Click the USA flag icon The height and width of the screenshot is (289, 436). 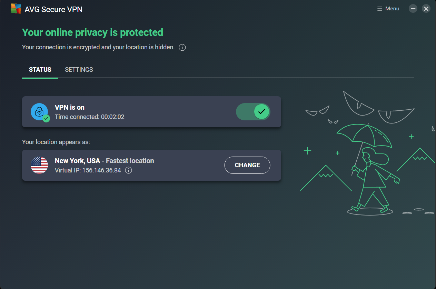point(39,165)
